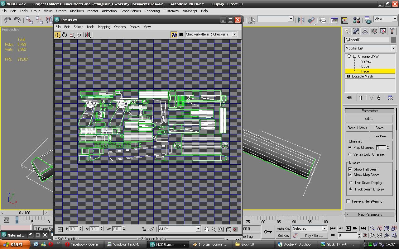Collapse the Parameters rollout

pos(370,111)
